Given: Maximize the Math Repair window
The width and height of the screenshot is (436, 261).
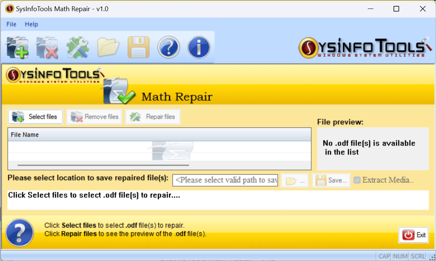Looking at the screenshot, I should [x=396, y=9].
